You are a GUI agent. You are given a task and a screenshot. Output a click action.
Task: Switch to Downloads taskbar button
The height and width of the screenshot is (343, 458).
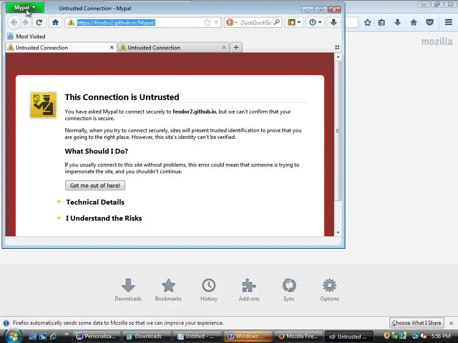(147, 336)
